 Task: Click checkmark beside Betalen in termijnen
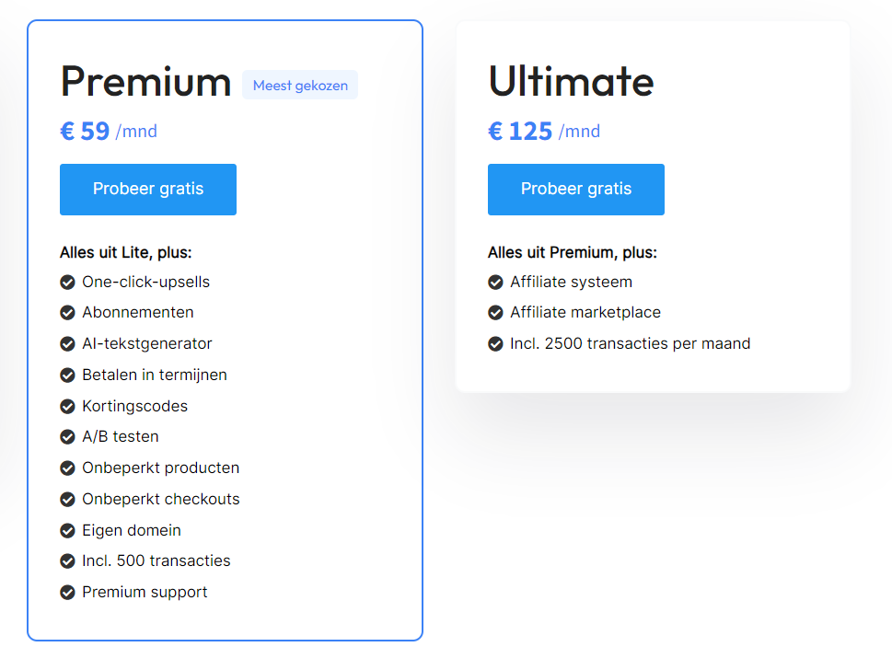(67, 375)
